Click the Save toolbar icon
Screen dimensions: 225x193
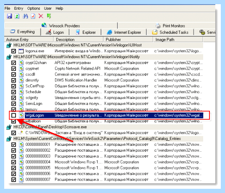click(x=9, y=16)
